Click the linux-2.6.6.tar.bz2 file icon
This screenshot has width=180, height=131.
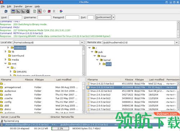89,106
